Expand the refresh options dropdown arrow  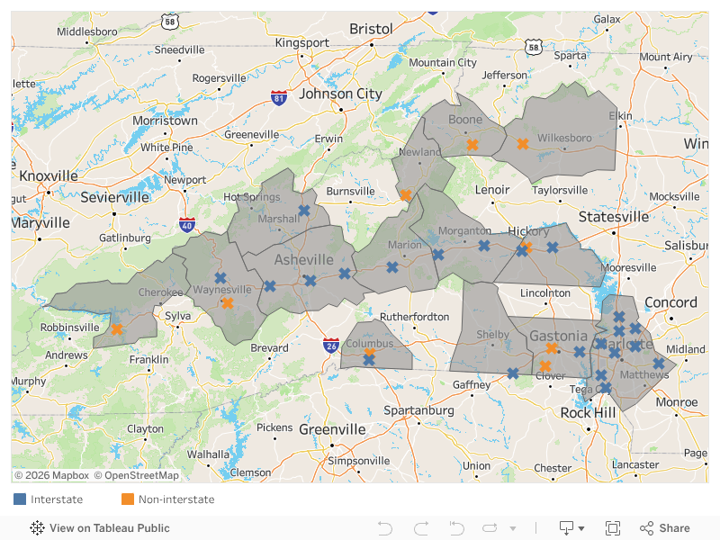point(513,528)
